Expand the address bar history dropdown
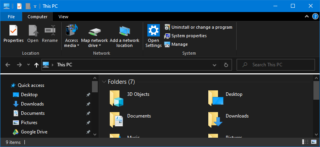Screen dimensions: 320x147 pyautogui.click(x=214, y=65)
